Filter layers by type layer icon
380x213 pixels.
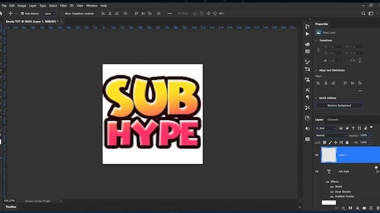pyautogui.click(x=353, y=128)
